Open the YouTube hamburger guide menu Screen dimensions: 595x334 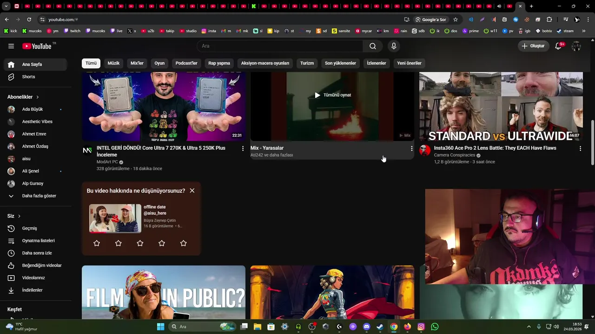pos(11,46)
